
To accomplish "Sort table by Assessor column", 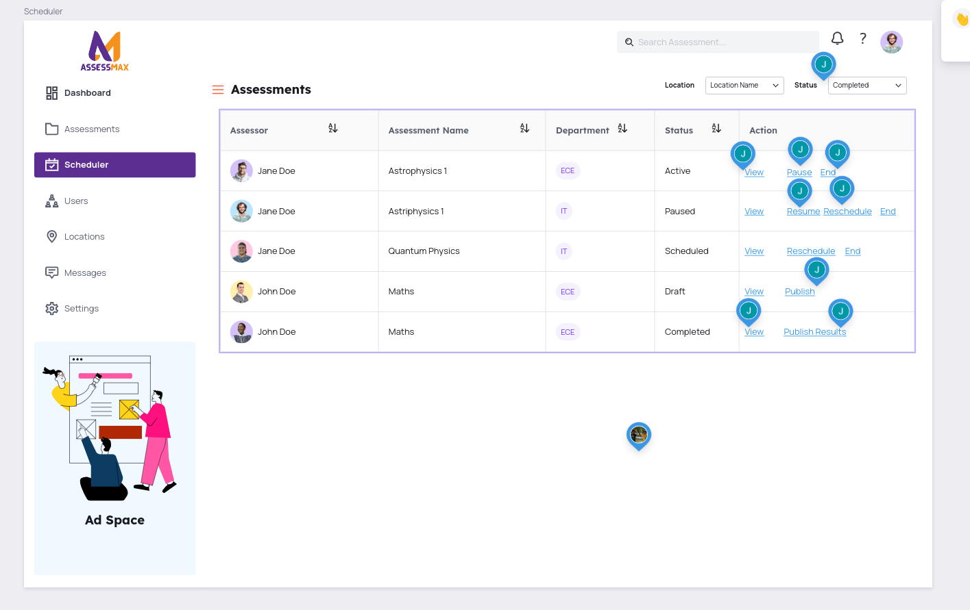I will pyautogui.click(x=333, y=129).
